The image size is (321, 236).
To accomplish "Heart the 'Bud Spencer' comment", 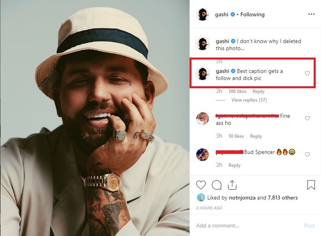I will (307, 154).
